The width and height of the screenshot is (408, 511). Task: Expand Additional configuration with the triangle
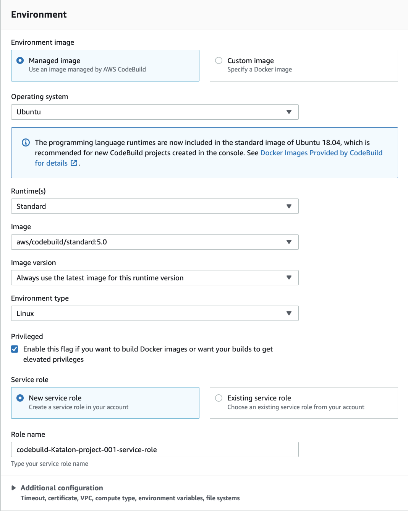click(14, 488)
